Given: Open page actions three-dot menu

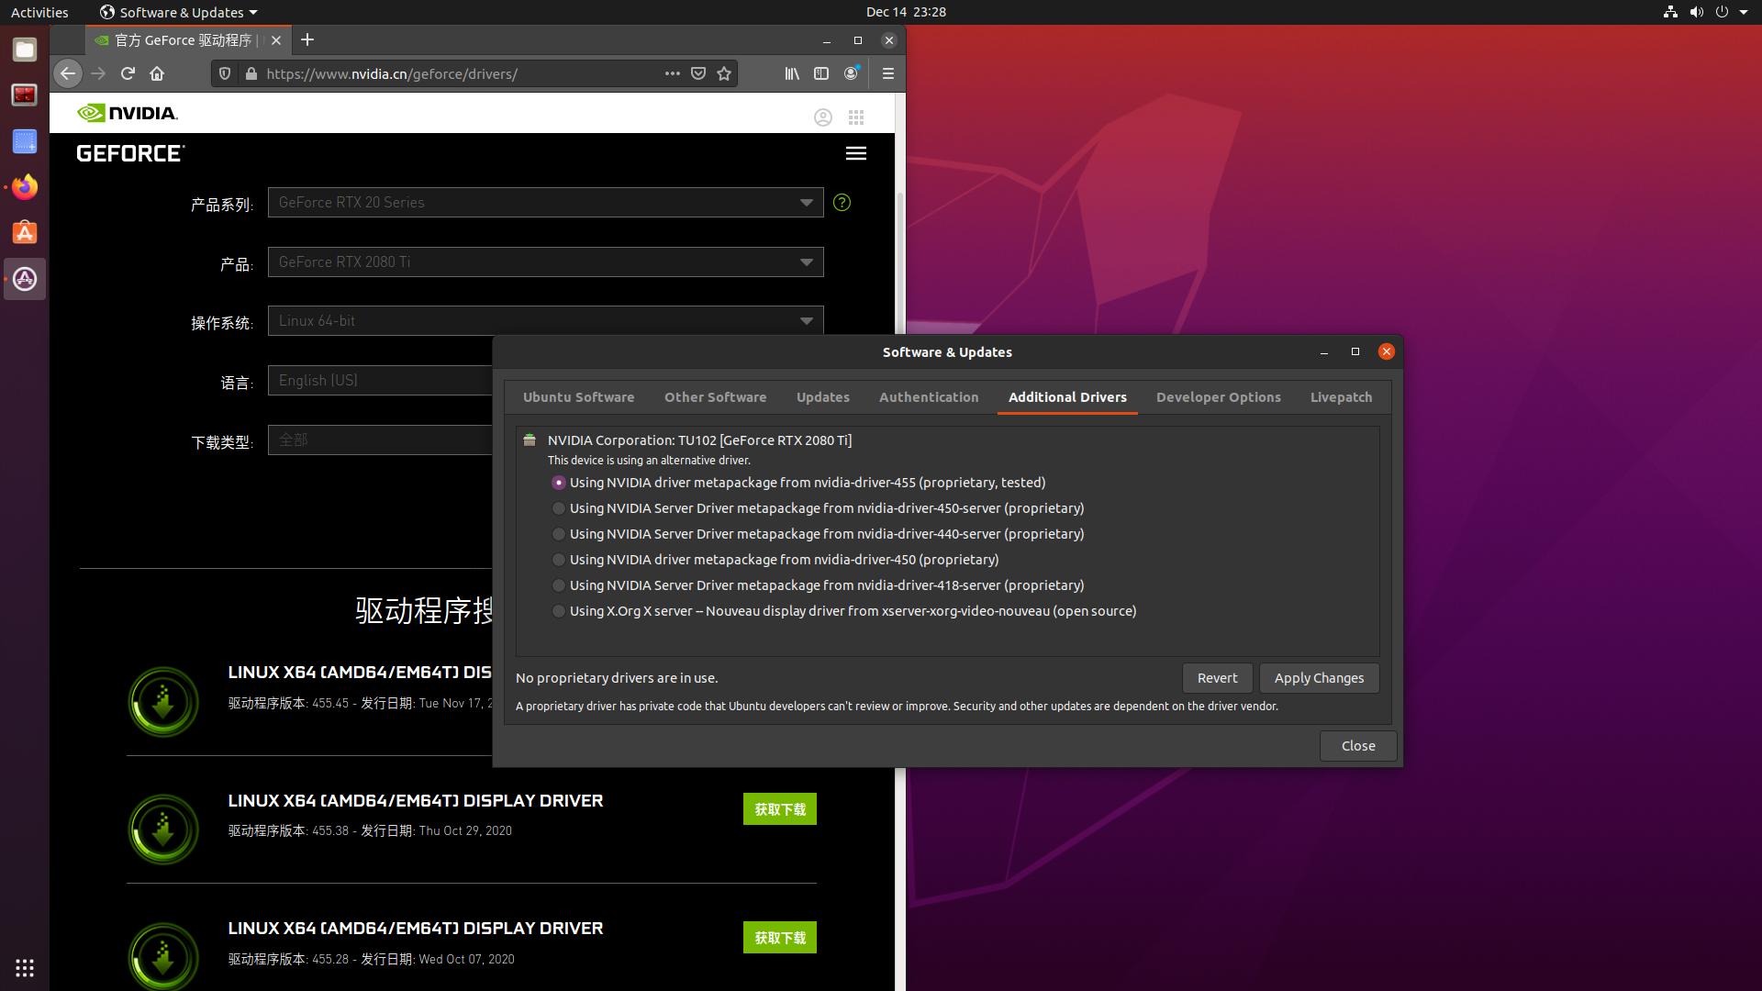Looking at the screenshot, I should (673, 73).
